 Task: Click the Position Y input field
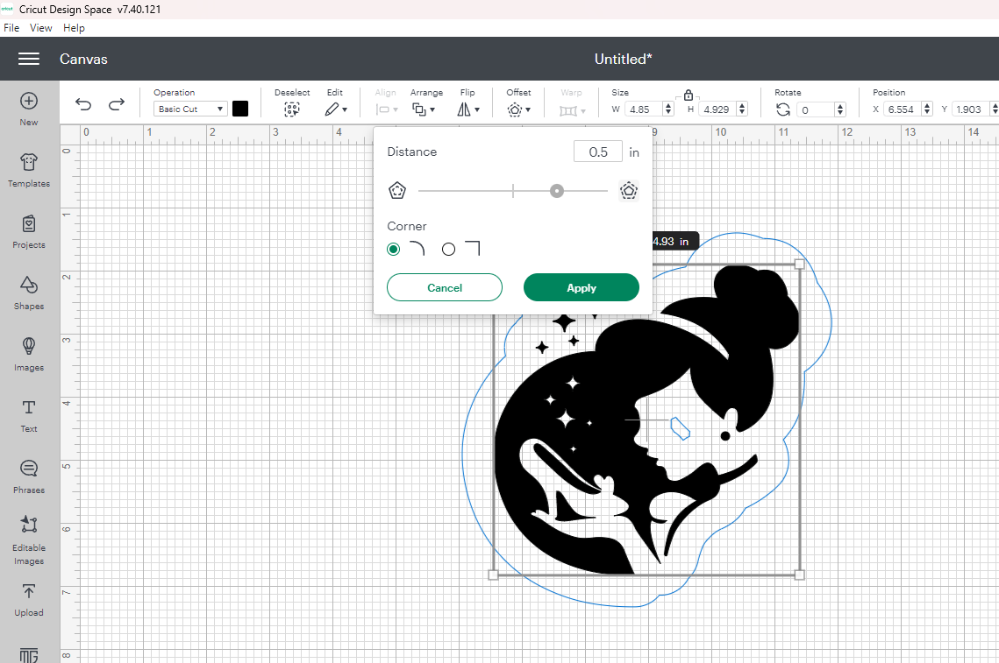[971, 109]
